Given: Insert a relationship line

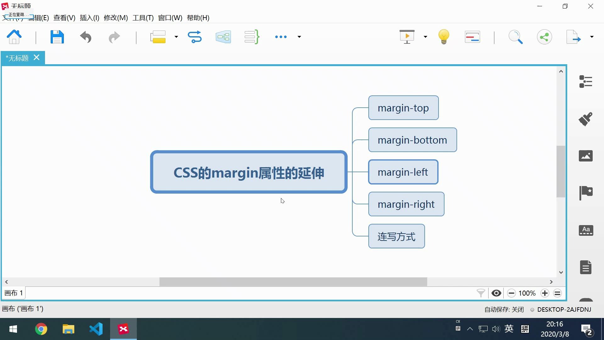Looking at the screenshot, I should (194, 37).
